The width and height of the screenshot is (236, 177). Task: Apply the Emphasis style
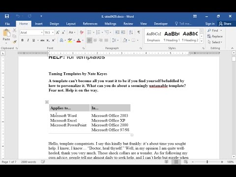153,36
